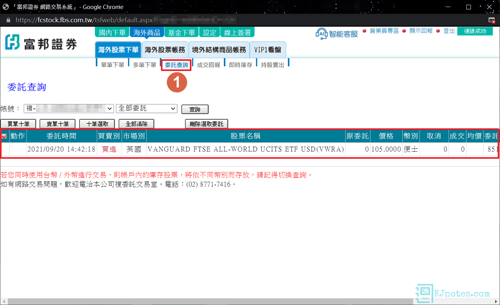Click the VANGUARD FTSE ALL-WORLD stock name
This screenshot has width=500, height=305.
246,149
